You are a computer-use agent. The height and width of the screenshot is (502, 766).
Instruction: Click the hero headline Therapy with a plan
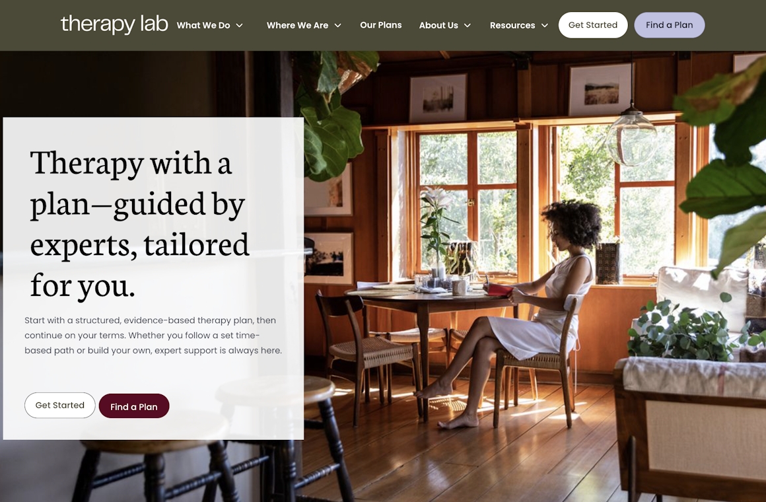[x=140, y=223]
